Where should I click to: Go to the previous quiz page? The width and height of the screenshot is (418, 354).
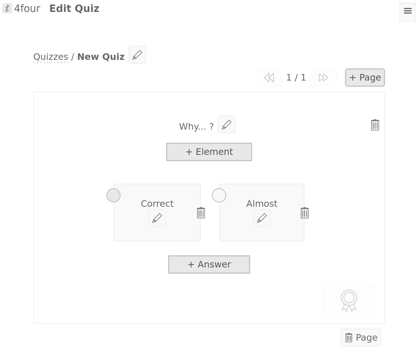coord(269,77)
